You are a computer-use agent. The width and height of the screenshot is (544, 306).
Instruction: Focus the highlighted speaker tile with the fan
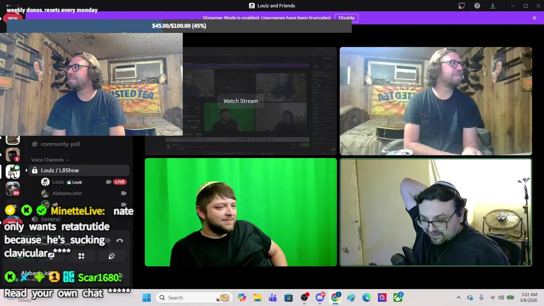tap(436, 212)
